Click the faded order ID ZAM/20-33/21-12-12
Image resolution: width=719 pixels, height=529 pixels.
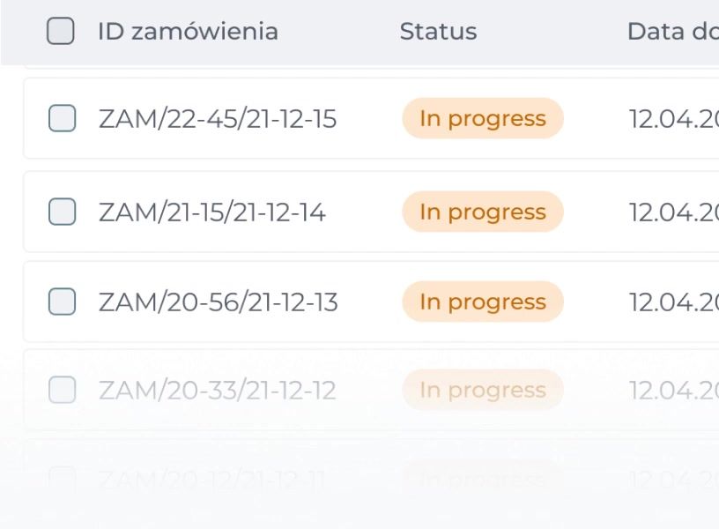coord(217,390)
